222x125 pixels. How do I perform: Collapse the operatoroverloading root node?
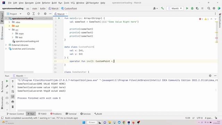click(6, 18)
